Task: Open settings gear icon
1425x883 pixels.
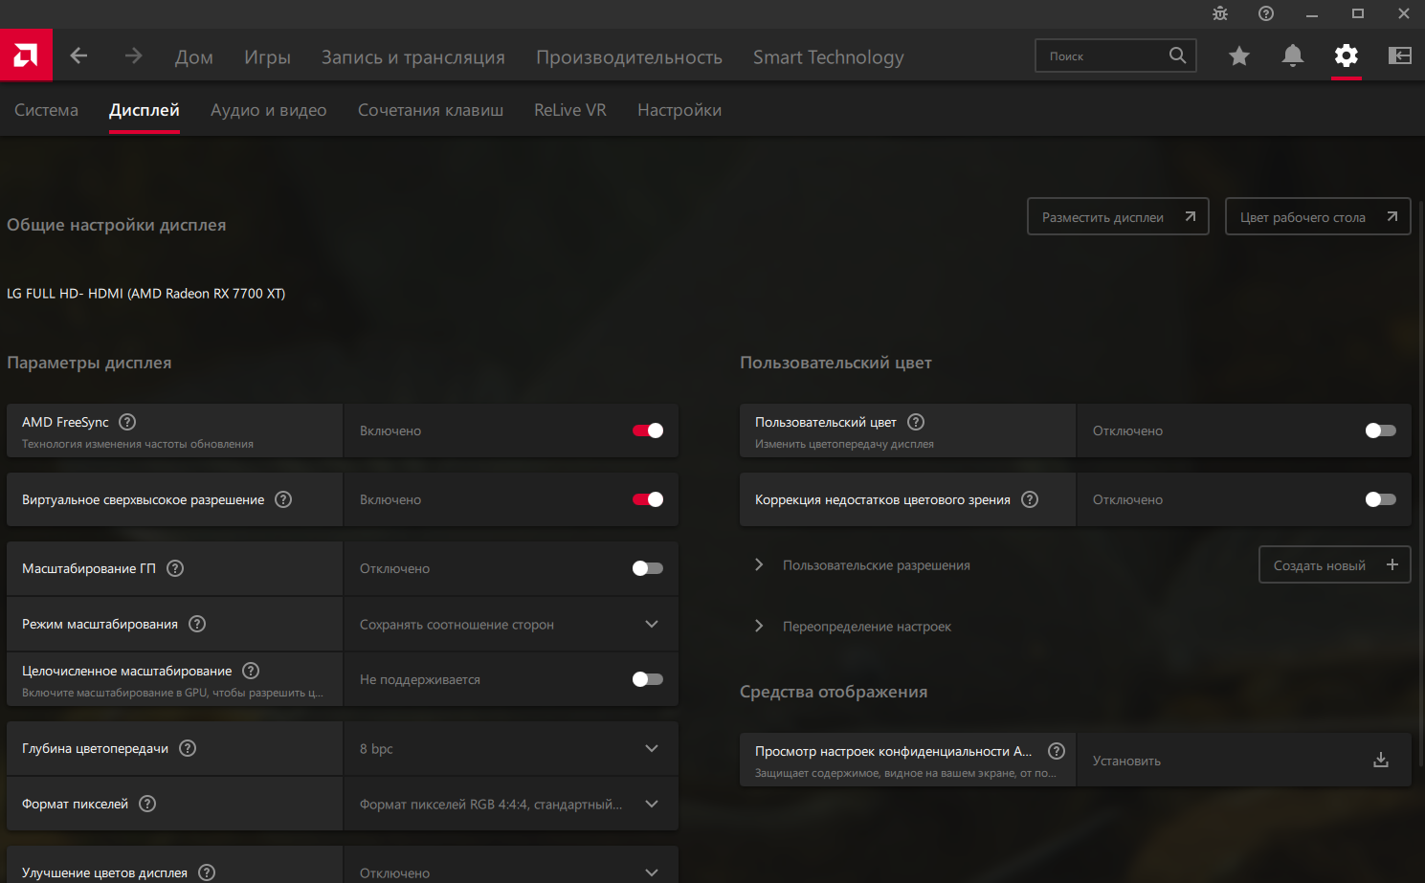Action: click(x=1347, y=55)
